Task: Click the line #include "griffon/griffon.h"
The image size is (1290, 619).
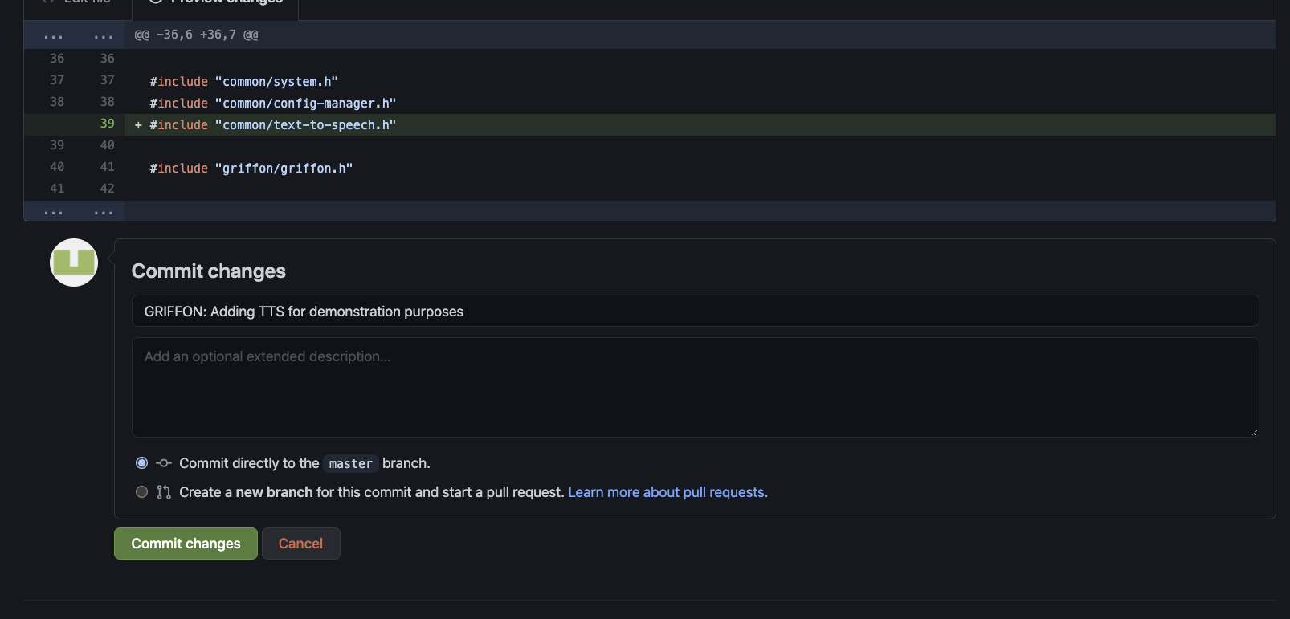Action: [251, 168]
